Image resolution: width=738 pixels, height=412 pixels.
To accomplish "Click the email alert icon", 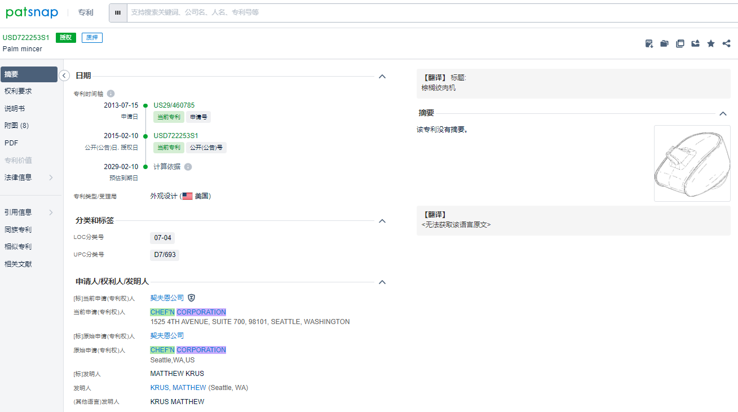I will (x=695, y=43).
